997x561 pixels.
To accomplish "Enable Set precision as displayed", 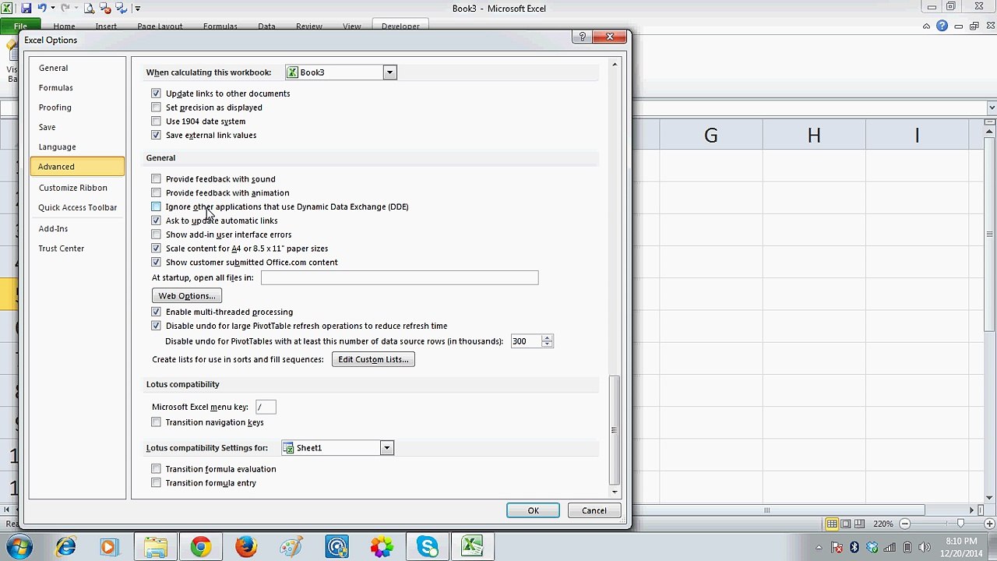I will [156, 108].
